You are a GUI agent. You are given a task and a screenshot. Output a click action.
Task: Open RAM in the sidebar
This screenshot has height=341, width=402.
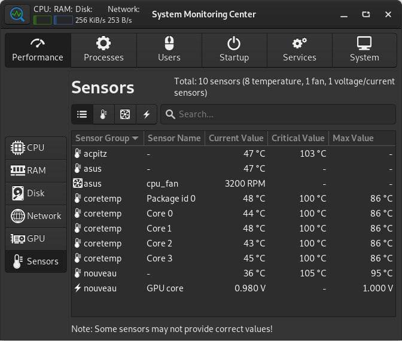click(36, 170)
